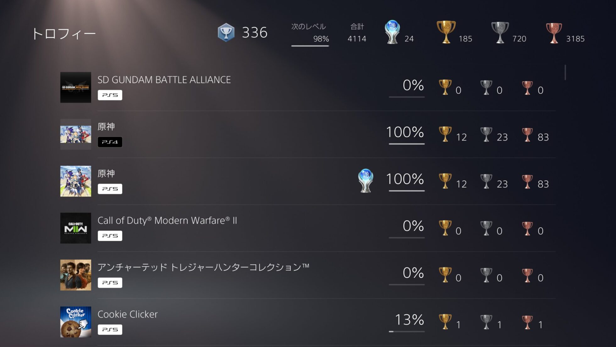The width and height of the screenshot is (616, 347).
Task: Click the gold trophy icon in header
Action: [x=446, y=32]
